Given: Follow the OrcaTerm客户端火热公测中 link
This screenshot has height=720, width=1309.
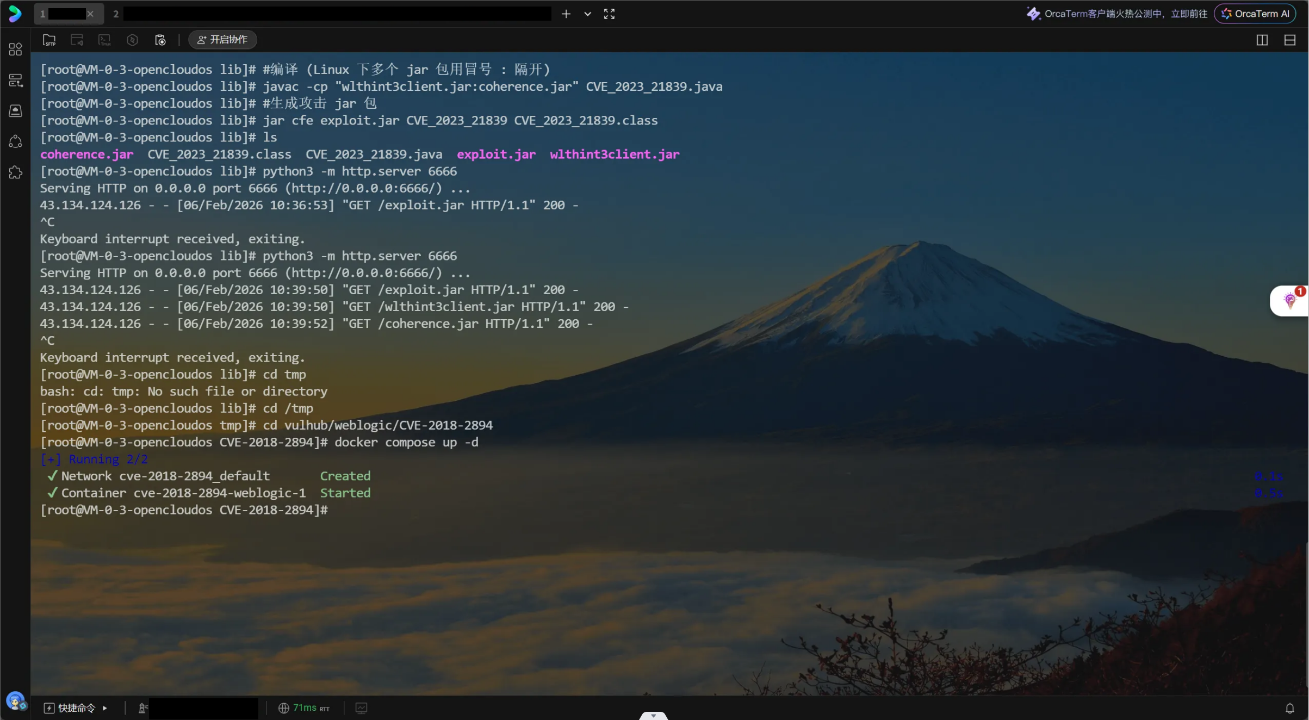Looking at the screenshot, I should point(1116,14).
